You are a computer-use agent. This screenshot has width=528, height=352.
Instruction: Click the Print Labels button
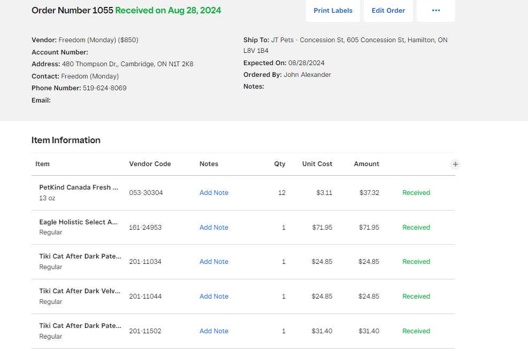333,11
